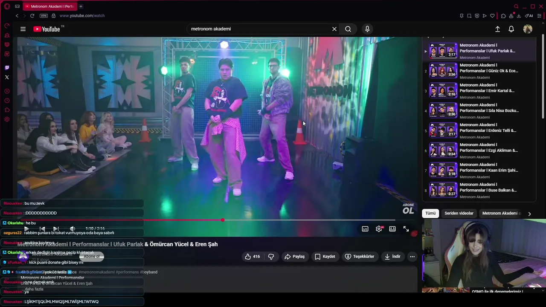The width and height of the screenshot is (546, 307).
Task: Select Metronom Akademi filter chip
Action: click(501, 213)
